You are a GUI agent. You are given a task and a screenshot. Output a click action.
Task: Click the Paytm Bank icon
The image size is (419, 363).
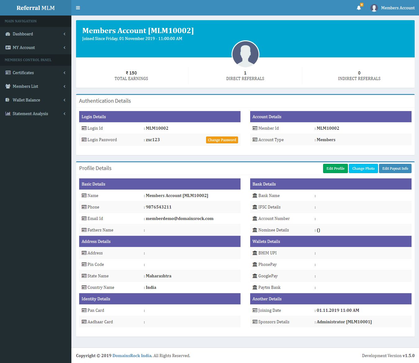pyautogui.click(x=255, y=287)
